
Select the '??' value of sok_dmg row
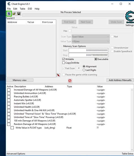click(98, 128)
